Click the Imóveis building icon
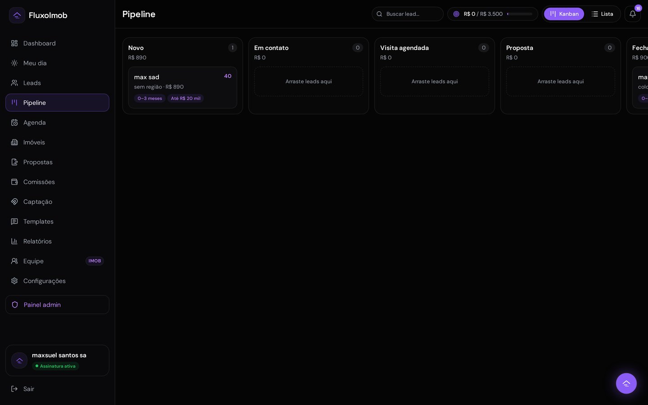648x405 pixels. tap(14, 142)
